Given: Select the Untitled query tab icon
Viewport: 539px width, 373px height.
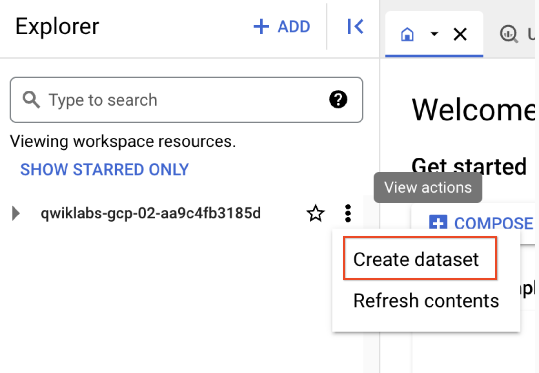Looking at the screenshot, I should point(509,34).
